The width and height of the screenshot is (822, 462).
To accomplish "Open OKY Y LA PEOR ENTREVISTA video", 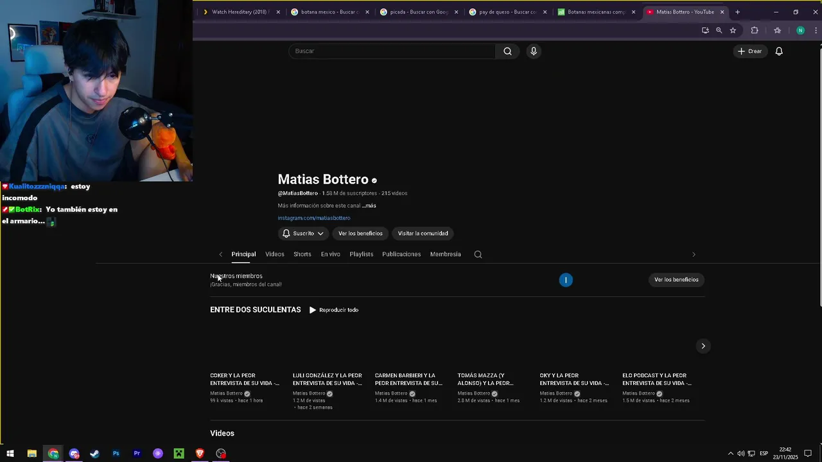I will click(575, 379).
